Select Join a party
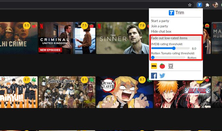The height and width of the screenshot is (131, 222). coord(160,26)
